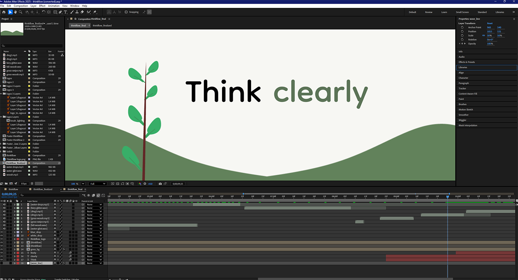
Task: Enable the Snapping checkbox
Action: click(x=126, y=12)
